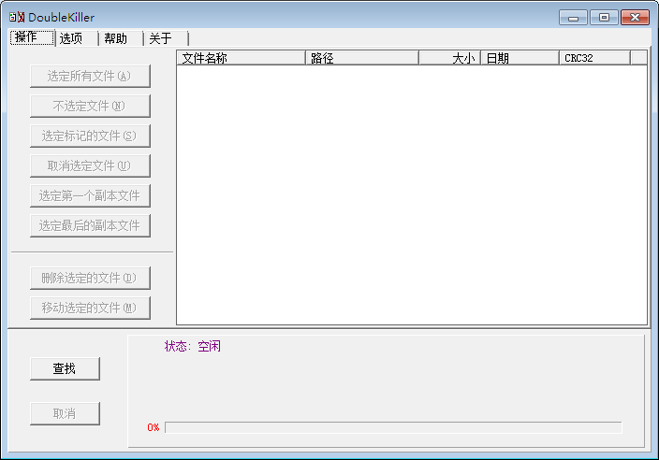
Task: Click the 状态: 空闲 status text
Action: point(193,346)
